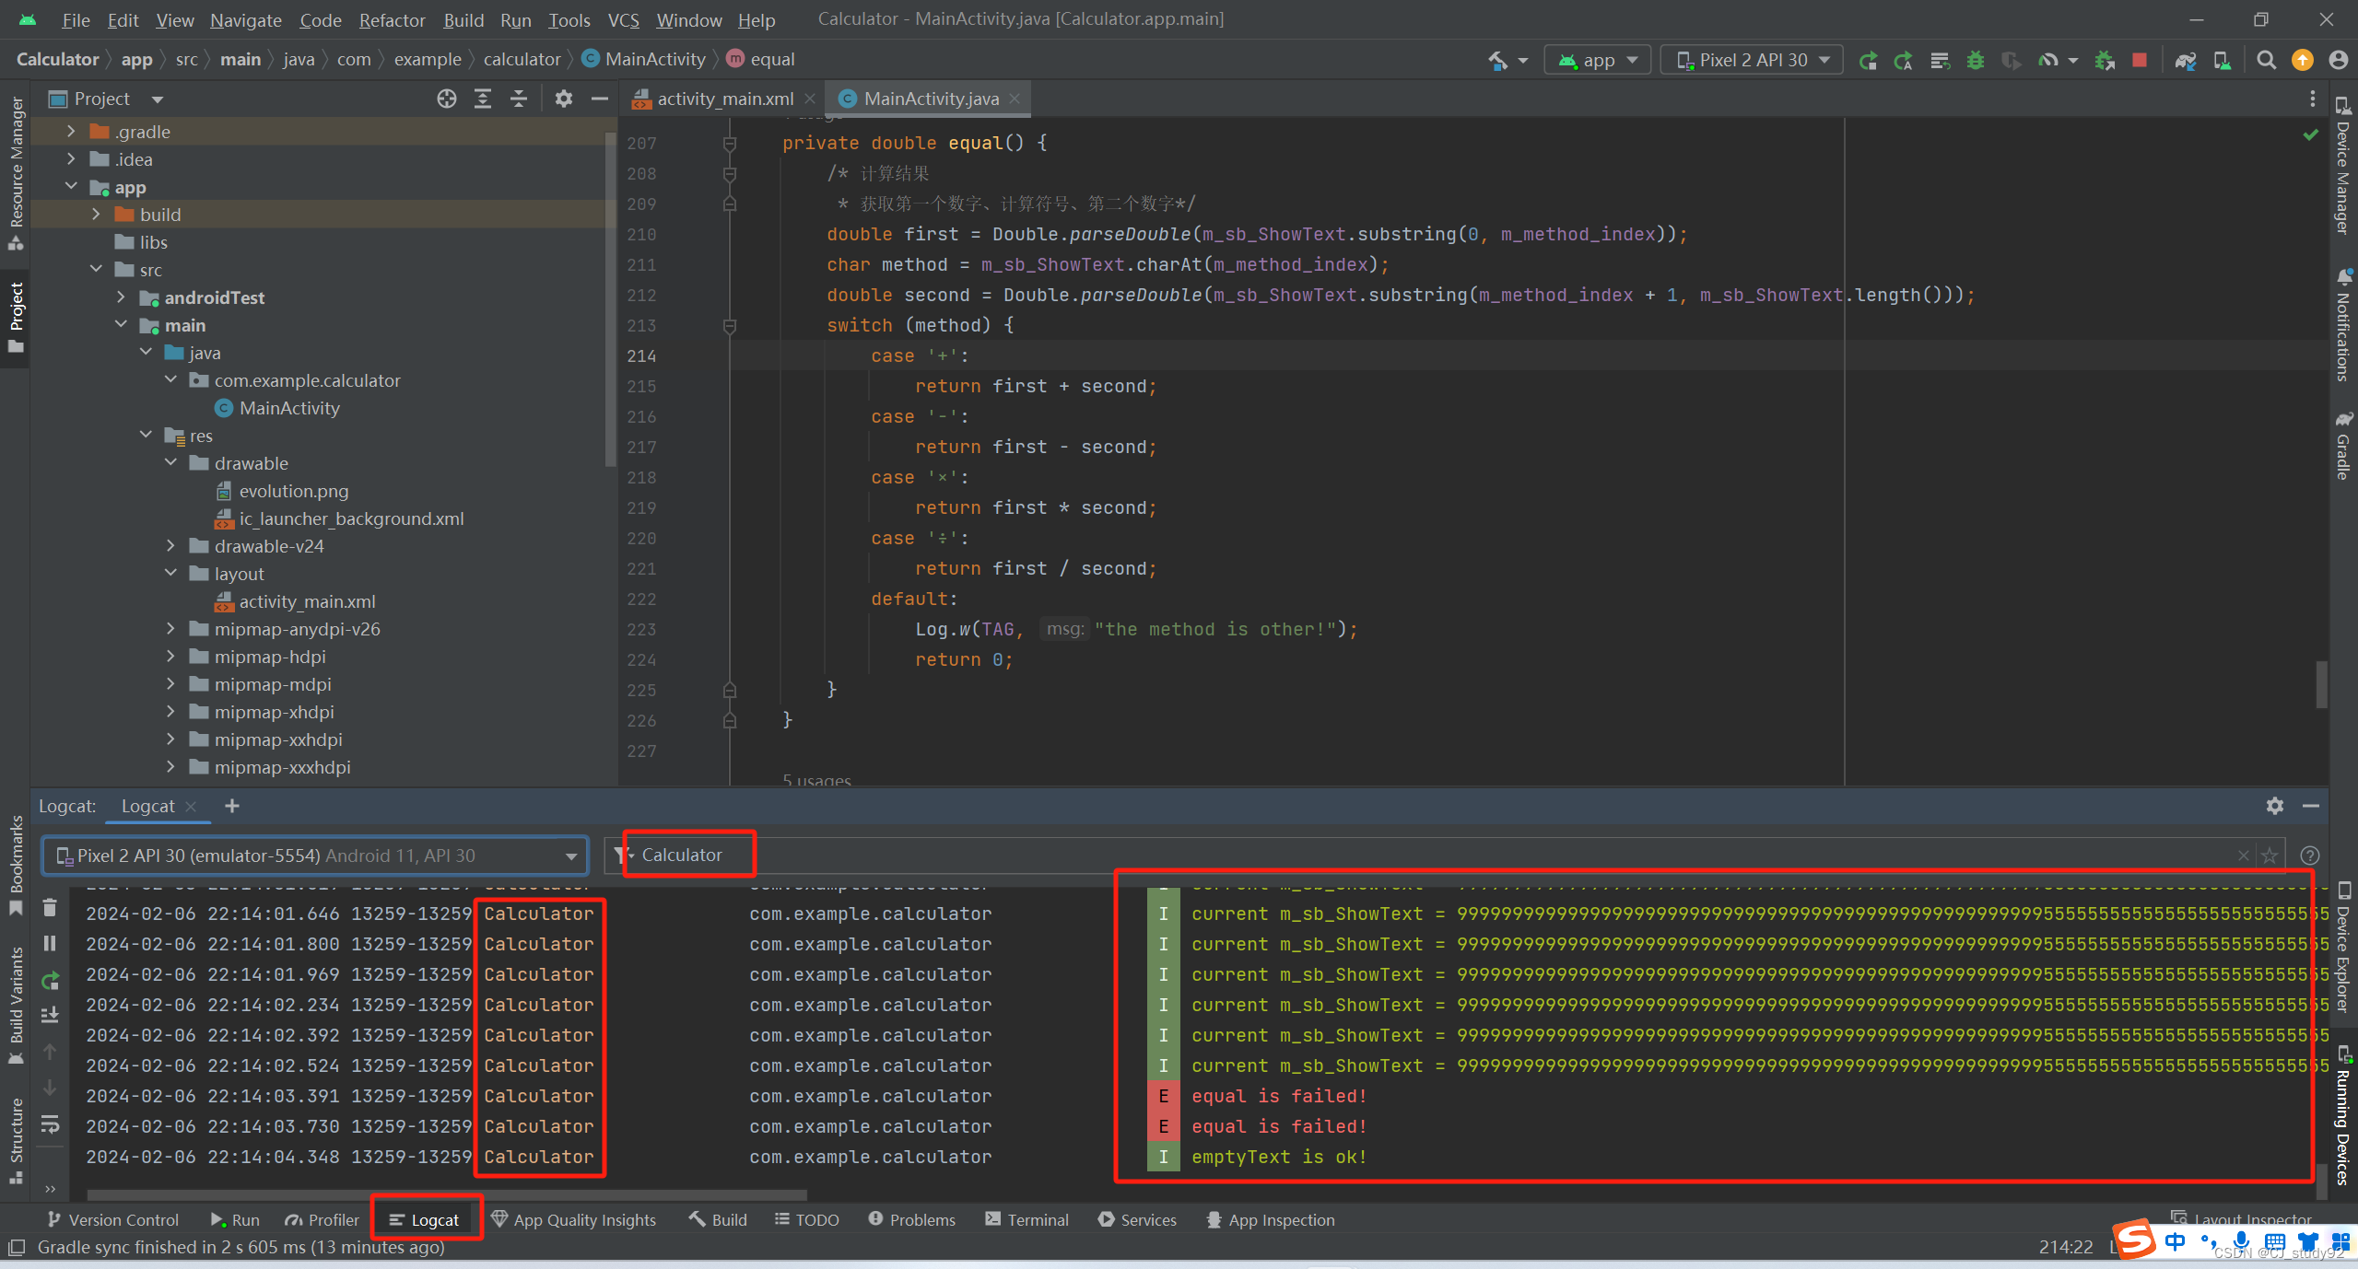The height and width of the screenshot is (1269, 2358).
Task: Pause the Logcat output
Action: 50,943
